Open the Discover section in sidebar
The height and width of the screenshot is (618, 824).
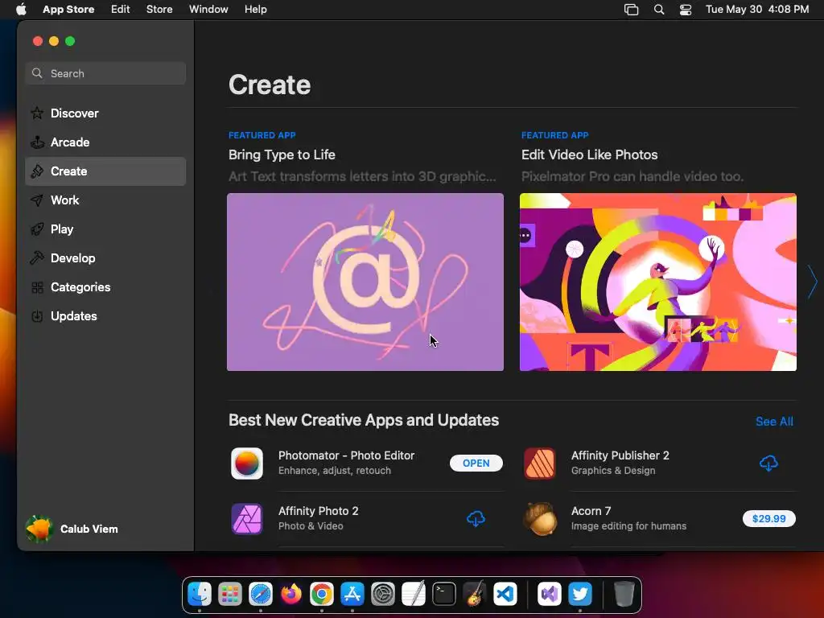click(105, 113)
